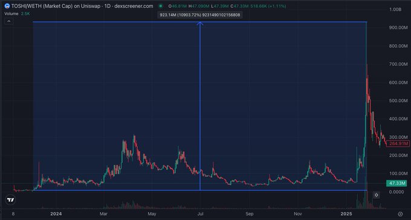Jump to latest bar with double-arrow button

tap(376, 195)
